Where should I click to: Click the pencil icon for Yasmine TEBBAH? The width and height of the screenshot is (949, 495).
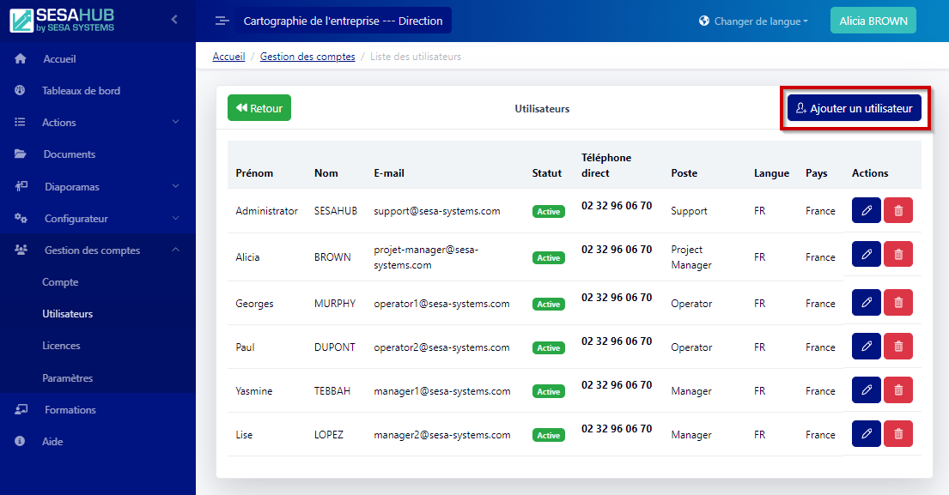coord(866,390)
